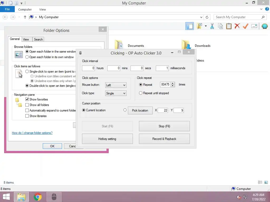Screen dimensions: 270x202
Task: Click the teal shell icon
Action: (x=265, y=26)
